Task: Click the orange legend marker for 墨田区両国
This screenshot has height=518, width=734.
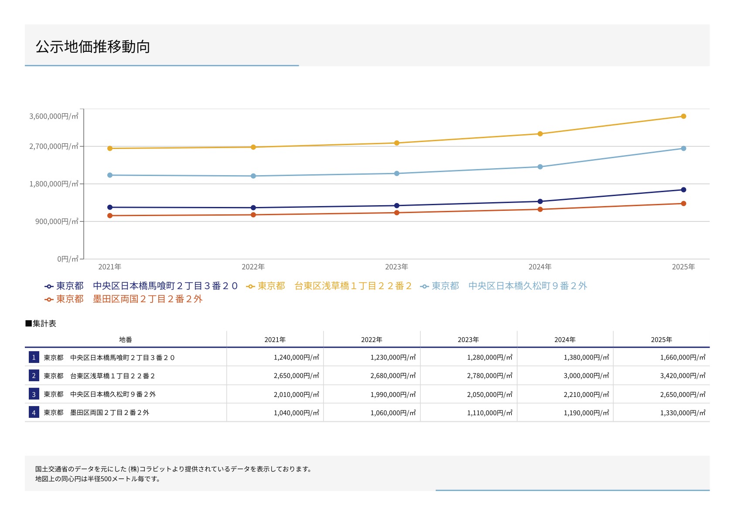Action: [x=49, y=300]
